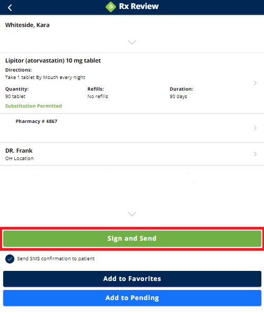
Task: Expand patient Whiteside, Kara details chevron
Action: pyautogui.click(x=132, y=42)
